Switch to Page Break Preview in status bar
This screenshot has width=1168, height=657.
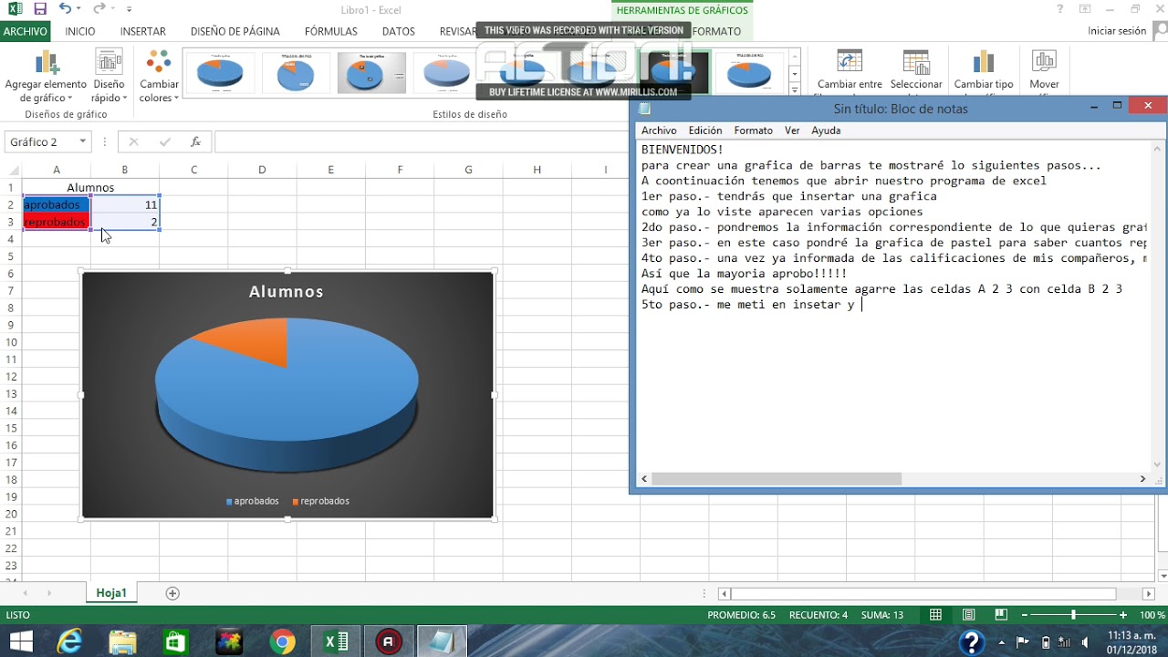click(1001, 615)
